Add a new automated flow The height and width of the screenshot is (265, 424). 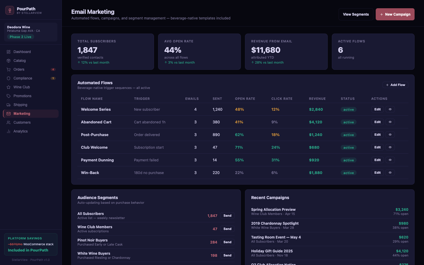(395, 85)
